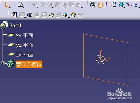This screenshot has height=103, width=140.
Task: Create an Axis System
Action: click(x=107, y=5)
